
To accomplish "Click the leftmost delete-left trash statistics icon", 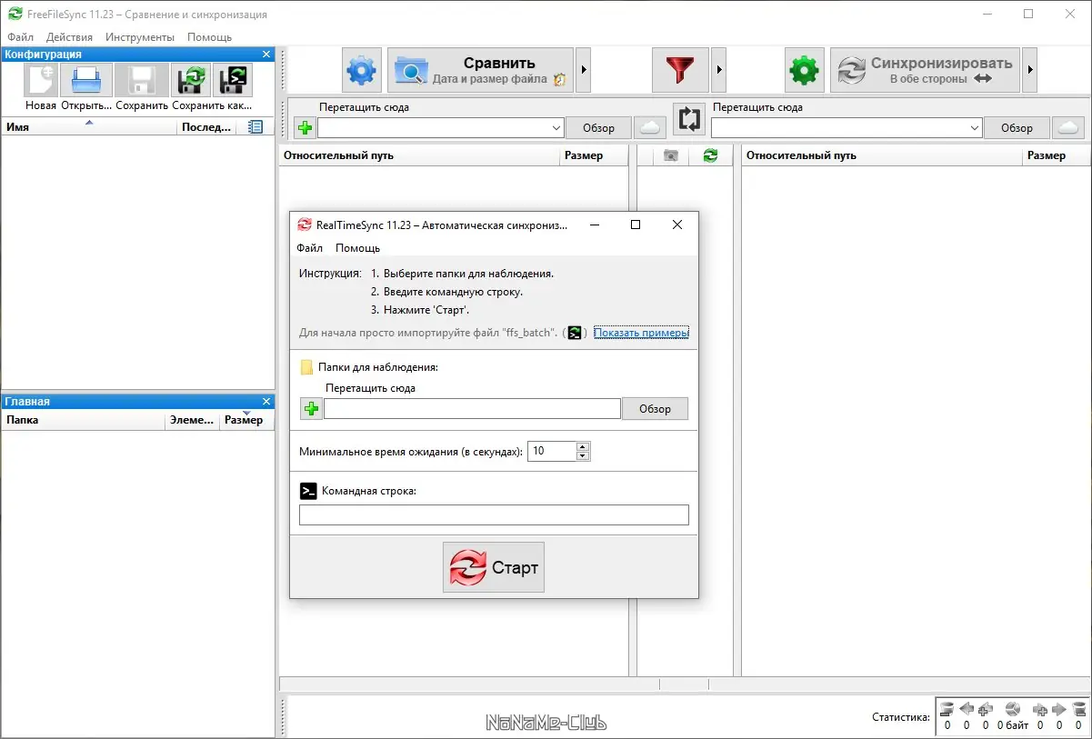I will coord(947,710).
